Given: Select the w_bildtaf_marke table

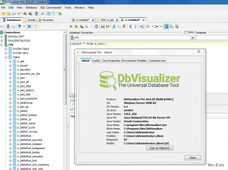Looking at the screenshot, I should coord(26,123).
